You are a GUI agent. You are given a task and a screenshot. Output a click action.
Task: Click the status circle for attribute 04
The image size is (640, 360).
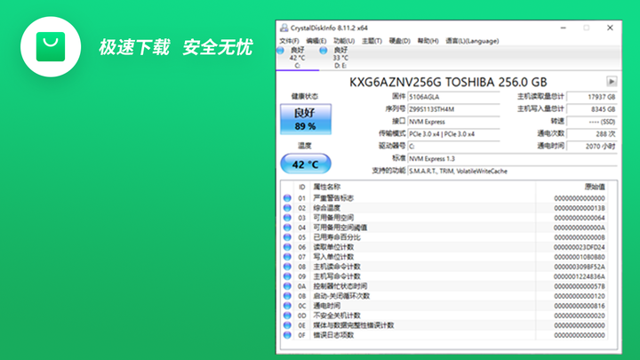click(x=287, y=228)
